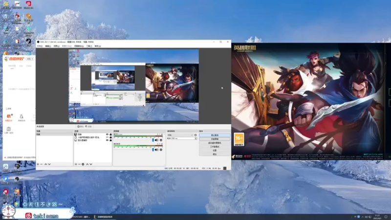Add a new source in Sources panel
The width and height of the screenshot is (391, 220).
pyautogui.click(x=76, y=164)
